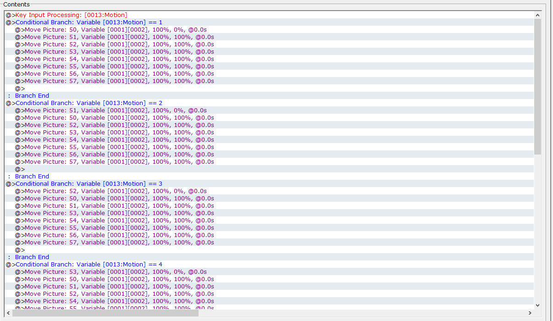Select Move Picture 56 in Motion == 2 branch

pos(270,155)
